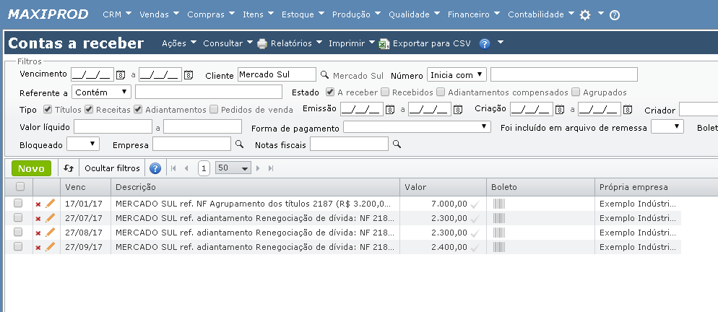The image size is (718, 312).
Task: Go to the previous page of results
Action: (x=186, y=168)
